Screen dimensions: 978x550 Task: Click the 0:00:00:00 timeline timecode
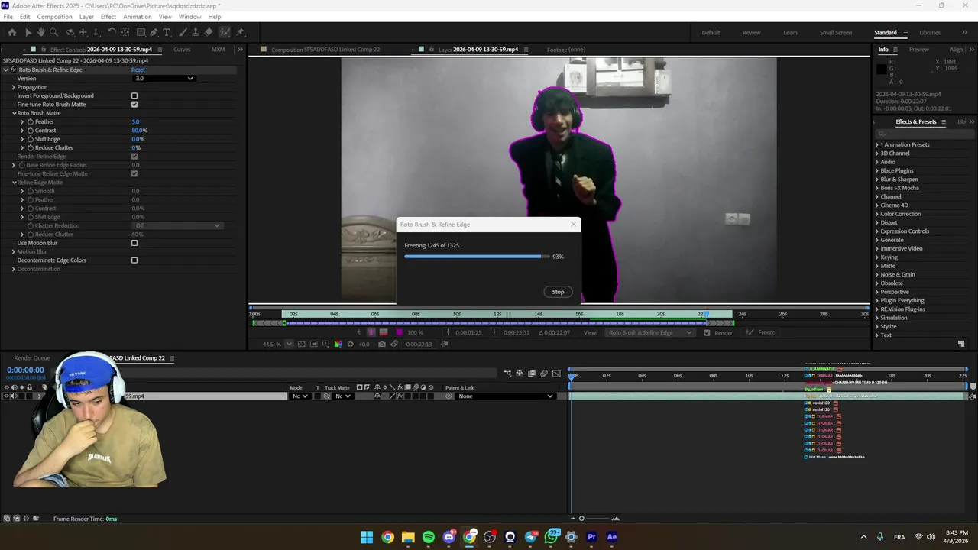[25, 370]
